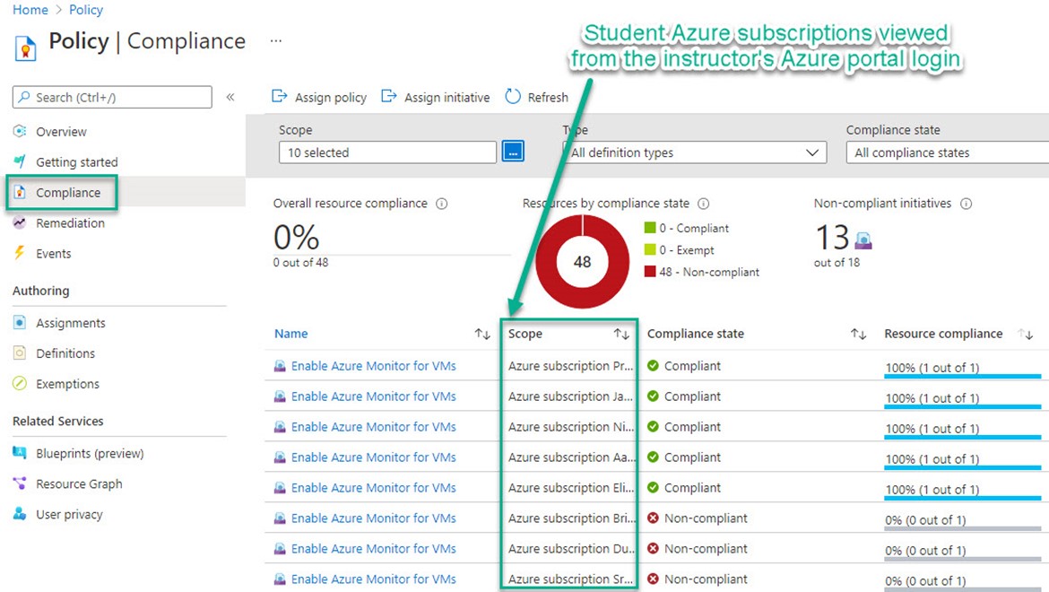This screenshot has height=592, width=1049.
Task: Collapse the sidebar with double-chevron icon
Action: click(x=230, y=97)
